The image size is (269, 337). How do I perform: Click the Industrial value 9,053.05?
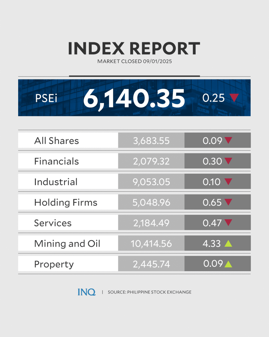[151, 182]
